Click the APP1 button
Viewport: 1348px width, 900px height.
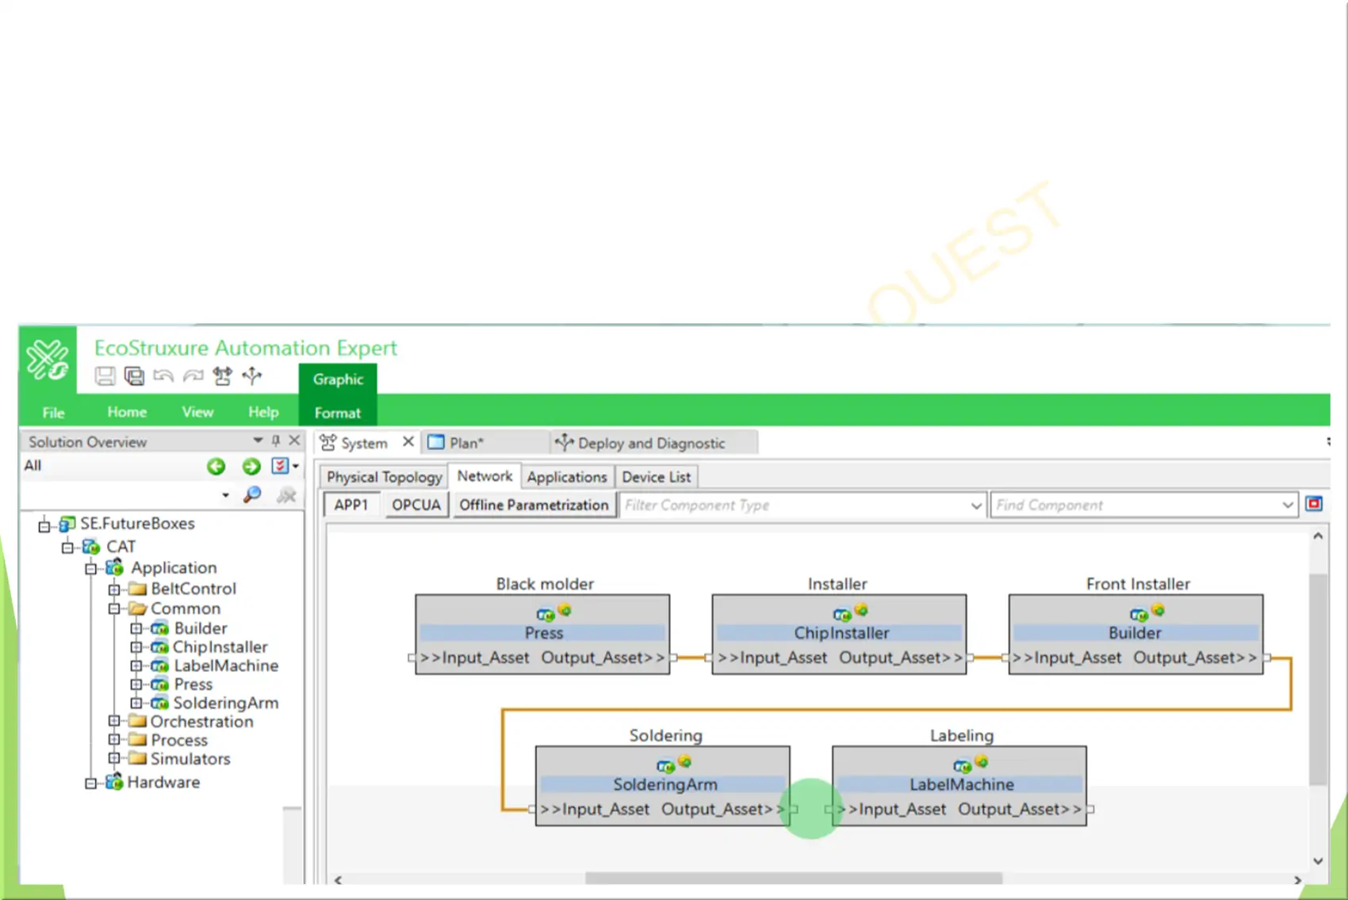(x=351, y=505)
